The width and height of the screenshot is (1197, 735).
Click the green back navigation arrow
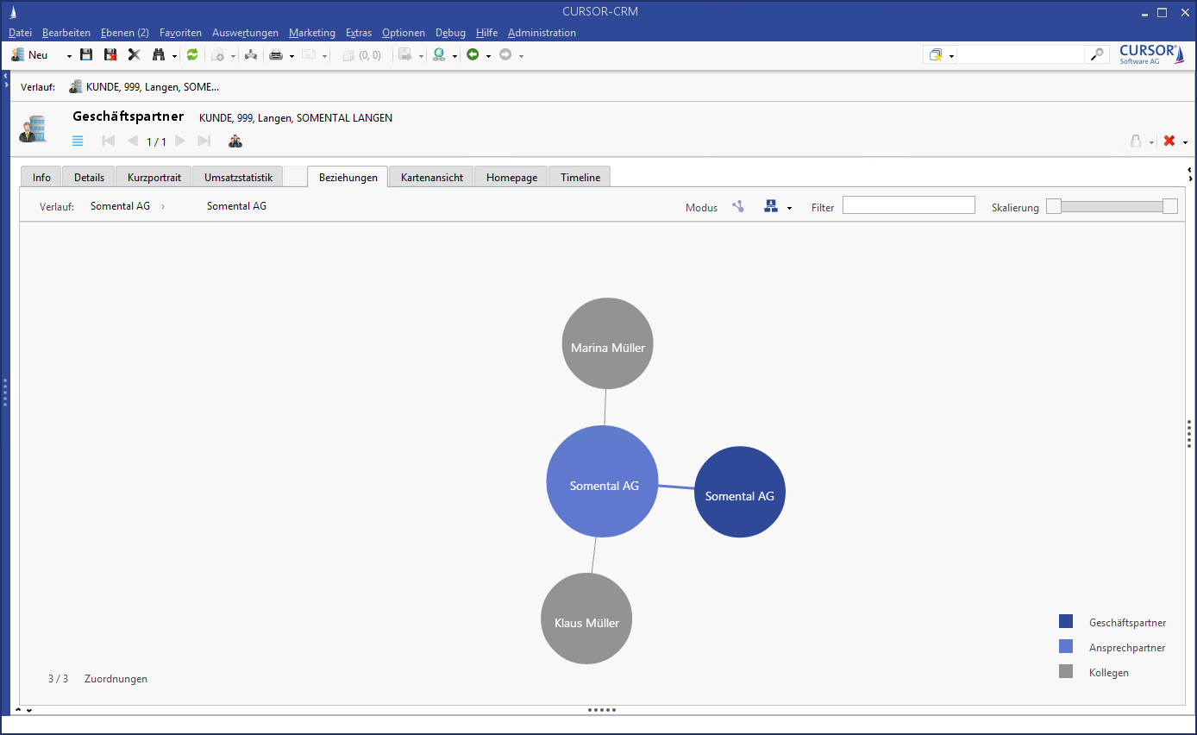click(x=473, y=54)
